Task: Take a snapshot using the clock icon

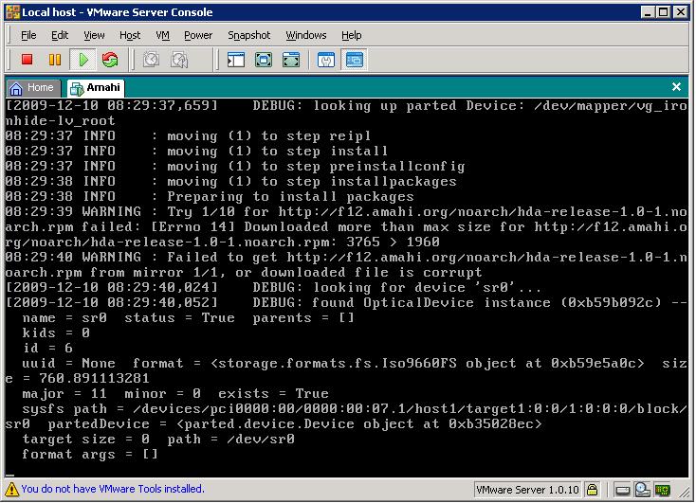Action: (x=151, y=60)
